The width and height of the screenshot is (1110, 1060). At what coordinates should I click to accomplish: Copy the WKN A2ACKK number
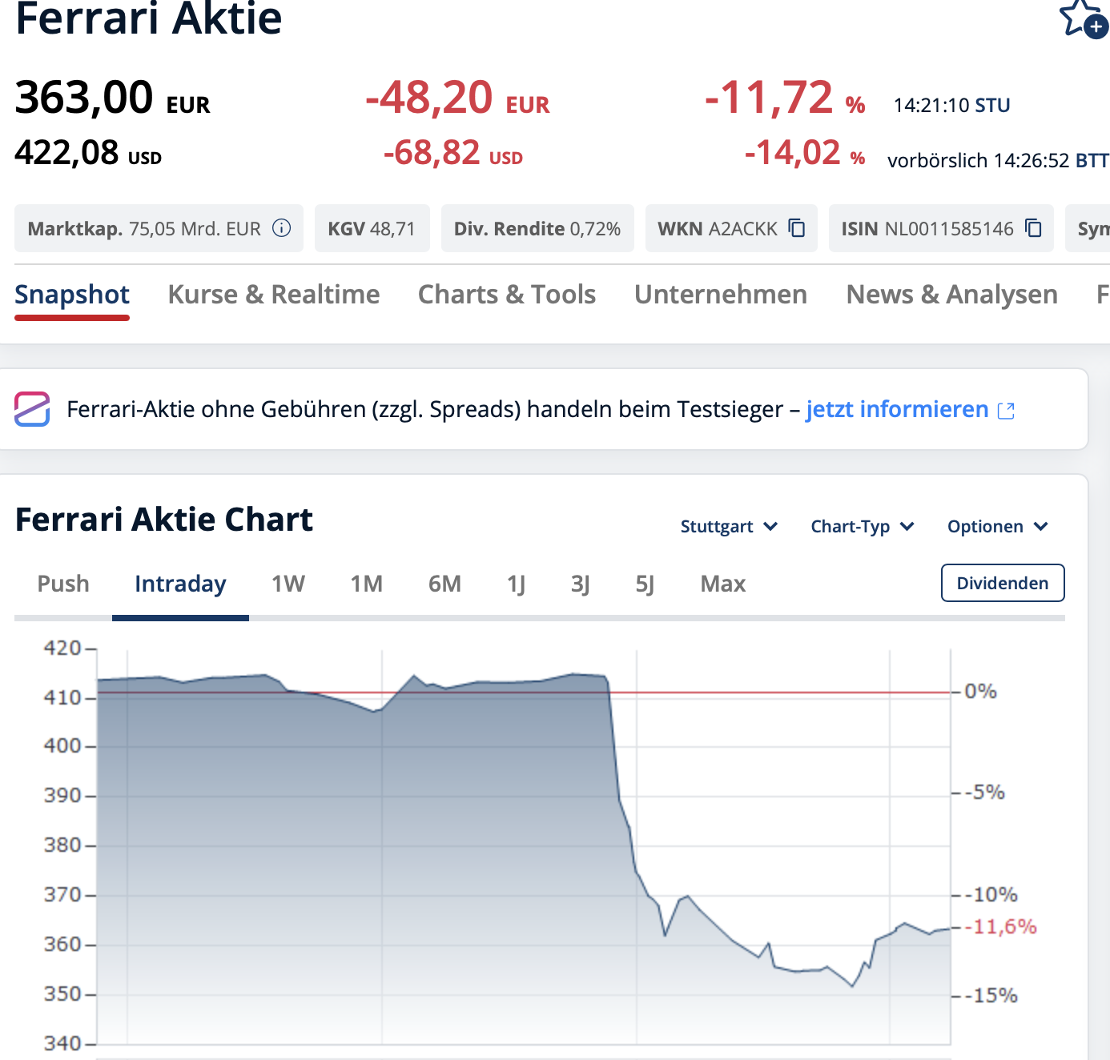point(797,228)
